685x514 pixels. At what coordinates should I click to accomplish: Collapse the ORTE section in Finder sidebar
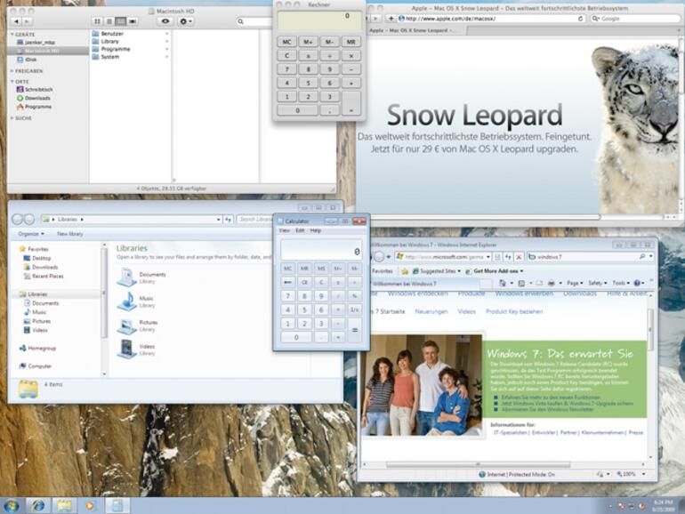[x=12, y=82]
